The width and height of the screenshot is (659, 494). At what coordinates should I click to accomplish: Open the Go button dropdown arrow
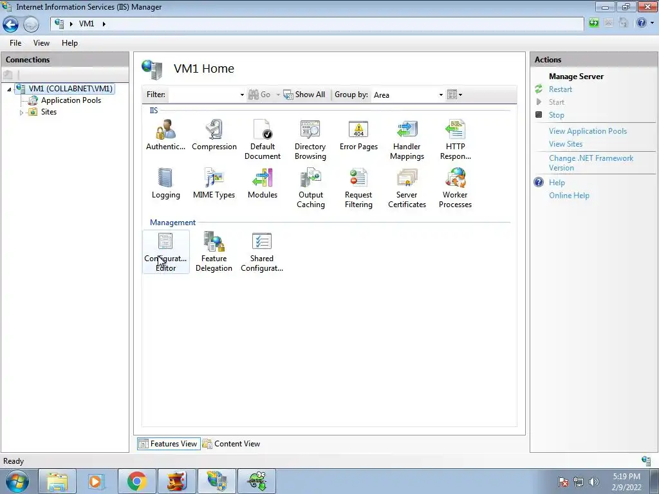tap(278, 95)
